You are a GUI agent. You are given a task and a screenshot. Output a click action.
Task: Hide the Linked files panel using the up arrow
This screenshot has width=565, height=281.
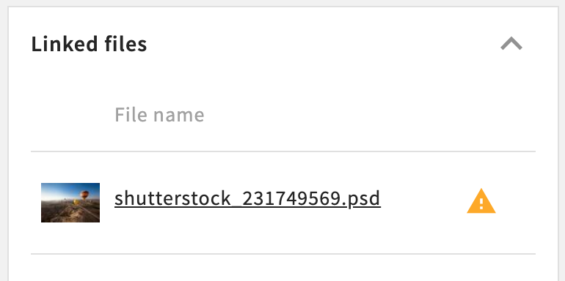coord(511,44)
